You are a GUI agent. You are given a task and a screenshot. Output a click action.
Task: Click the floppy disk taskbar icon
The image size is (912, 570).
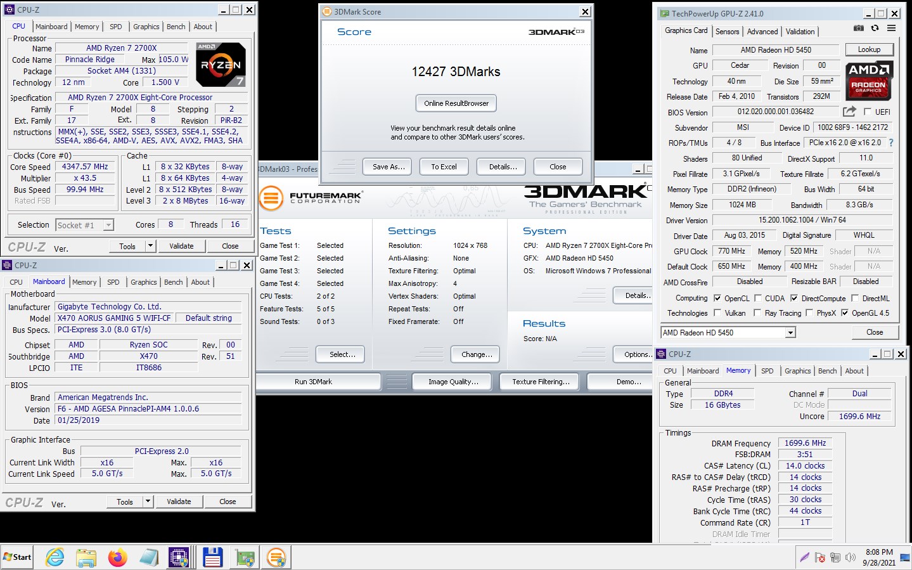pyautogui.click(x=212, y=557)
